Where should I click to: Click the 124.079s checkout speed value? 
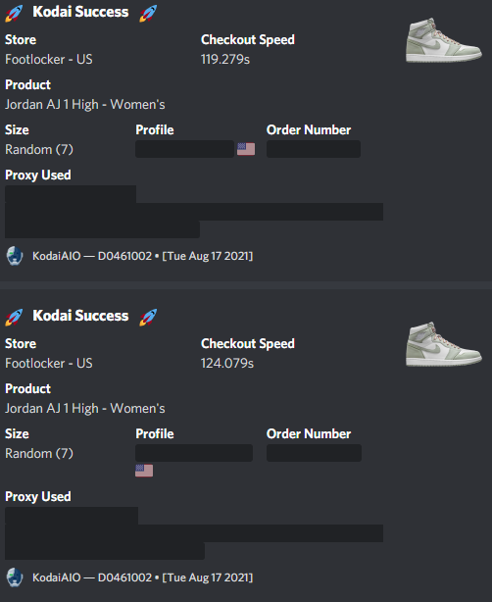pos(227,363)
